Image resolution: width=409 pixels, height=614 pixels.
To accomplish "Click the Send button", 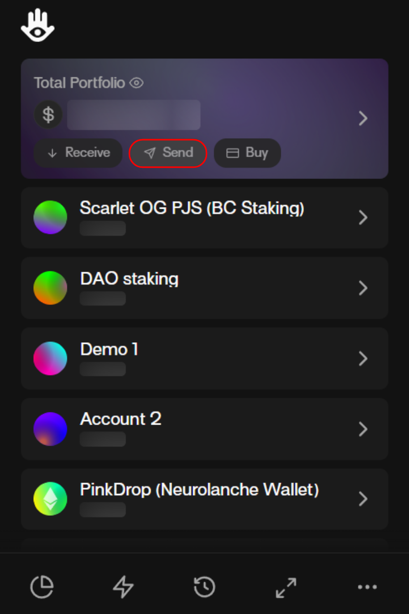I will [168, 153].
